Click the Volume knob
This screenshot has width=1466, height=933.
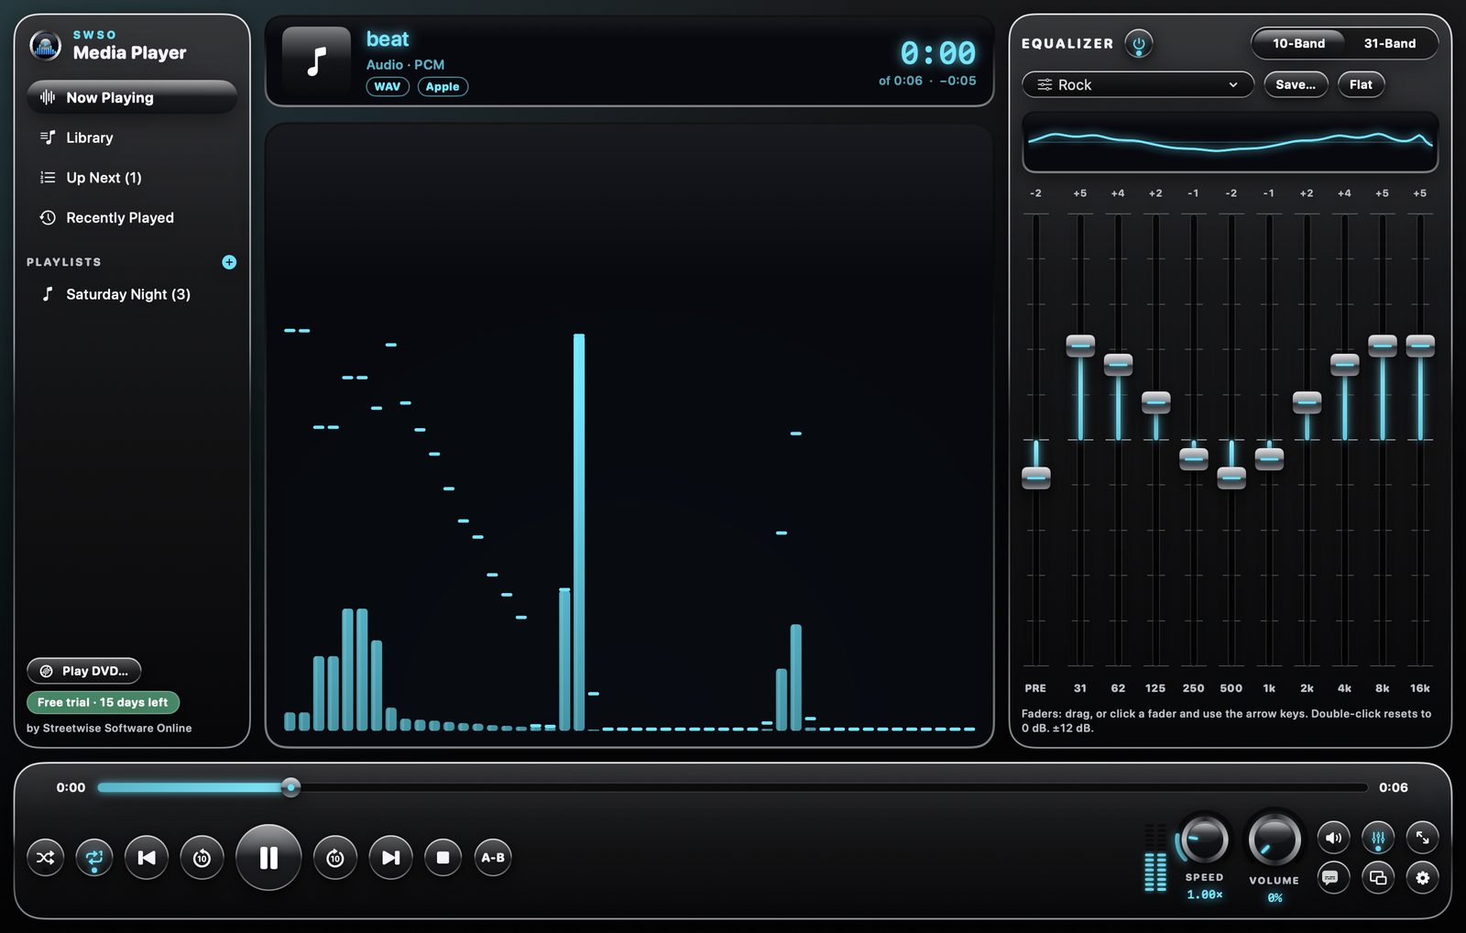click(1275, 839)
